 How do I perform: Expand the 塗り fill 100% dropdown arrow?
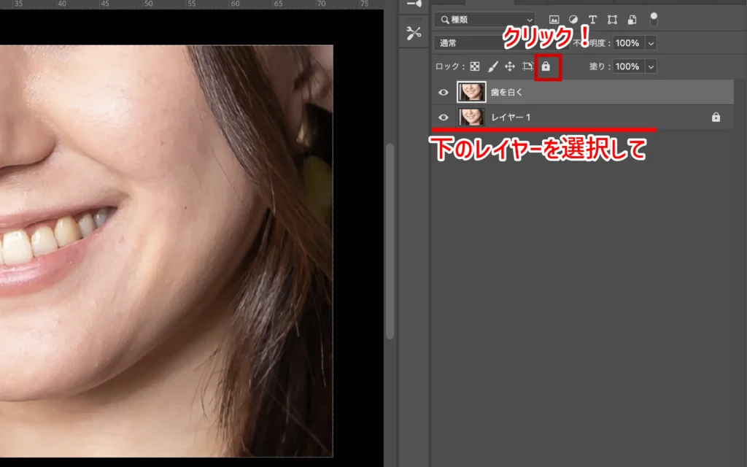tap(651, 66)
